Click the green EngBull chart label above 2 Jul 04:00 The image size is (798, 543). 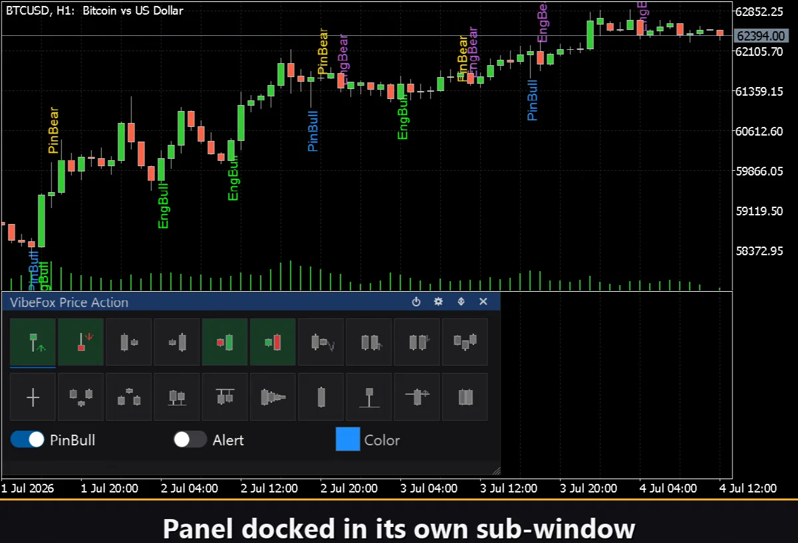pyautogui.click(x=164, y=206)
